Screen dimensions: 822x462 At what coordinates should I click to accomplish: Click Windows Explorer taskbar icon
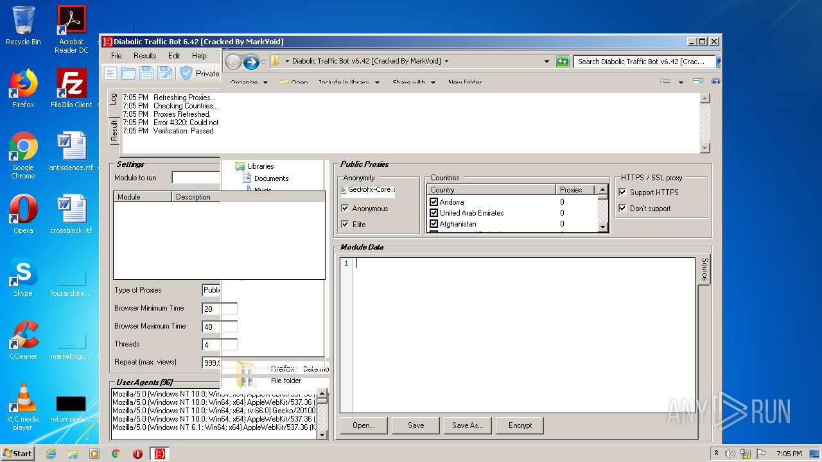[73, 454]
